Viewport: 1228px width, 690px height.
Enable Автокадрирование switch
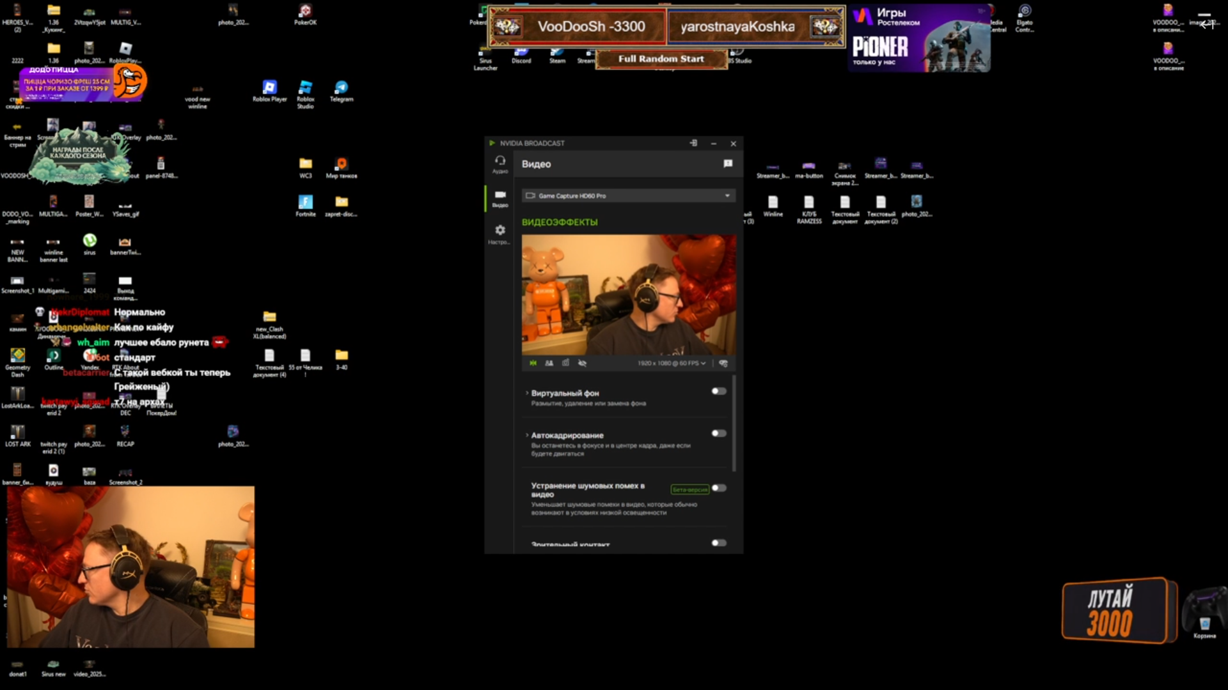click(x=719, y=433)
